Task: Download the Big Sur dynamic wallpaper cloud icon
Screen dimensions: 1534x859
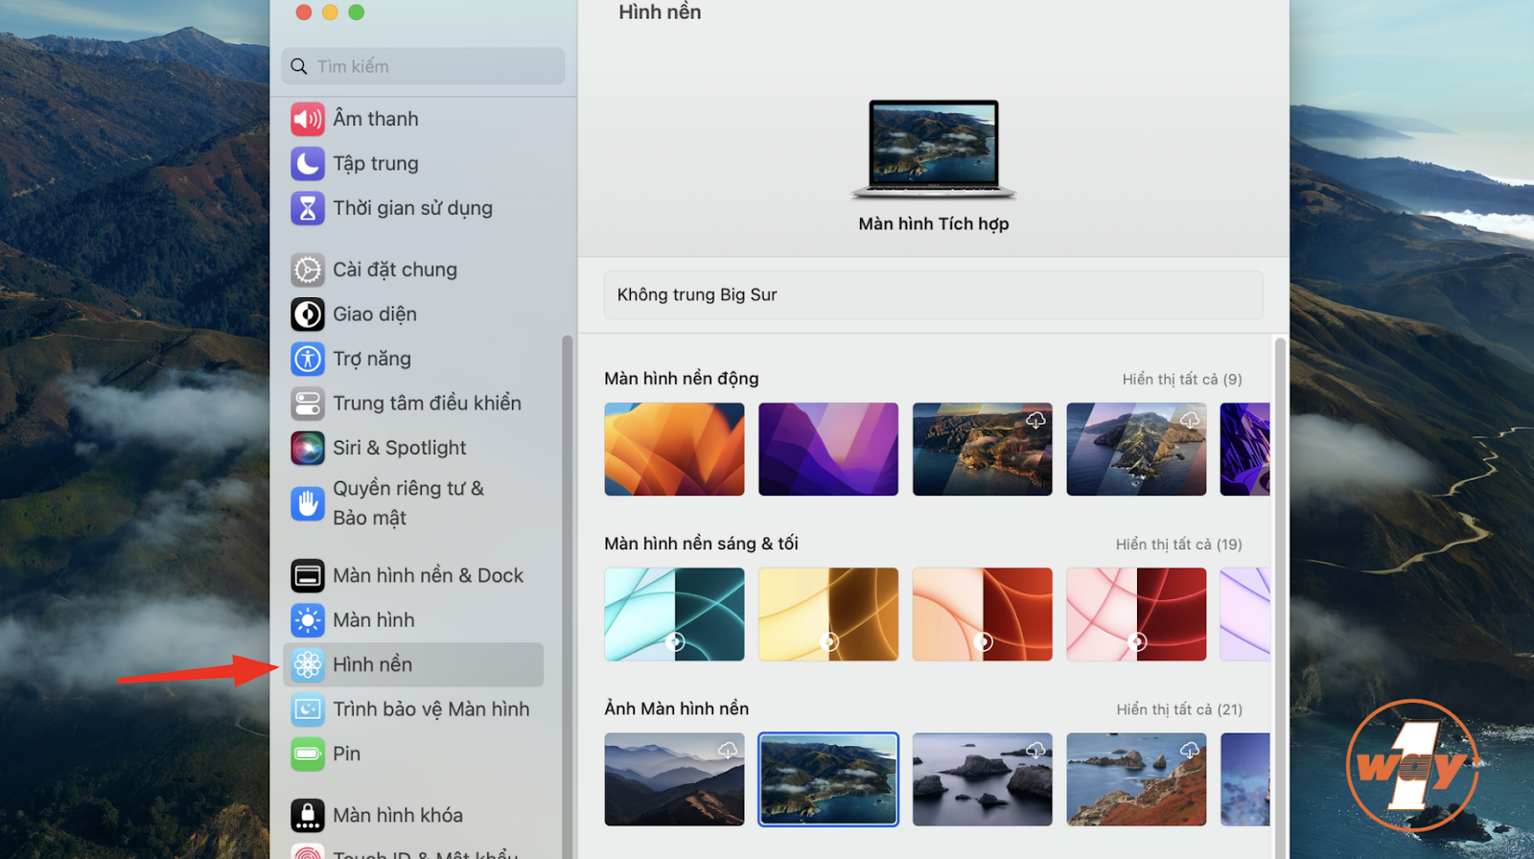Action: click(x=1035, y=420)
